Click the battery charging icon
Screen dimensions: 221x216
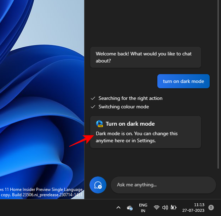tap(174, 208)
